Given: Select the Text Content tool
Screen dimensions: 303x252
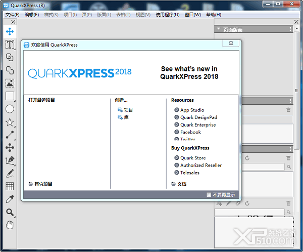Looking at the screenshot, I should [10, 45].
